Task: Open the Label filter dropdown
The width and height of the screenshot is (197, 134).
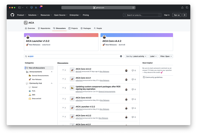Action: [x=153, y=56]
